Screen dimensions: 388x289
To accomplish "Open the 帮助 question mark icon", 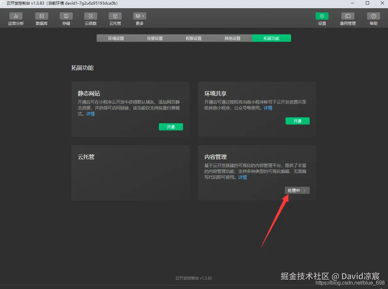I will click(x=373, y=19).
